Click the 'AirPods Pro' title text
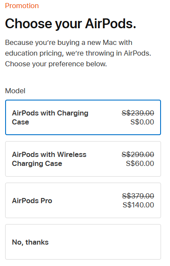 click(x=32, y=201)
